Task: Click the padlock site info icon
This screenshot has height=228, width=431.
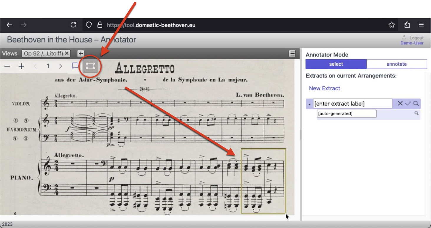Action: pos(100,25)
